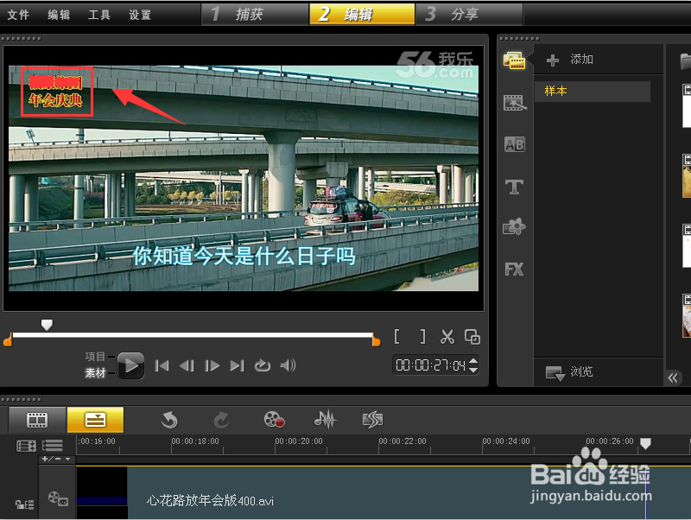Viewport: 691px width, 520px height.
Task: Select 素材 playback mode
Action: coord(95,373)
